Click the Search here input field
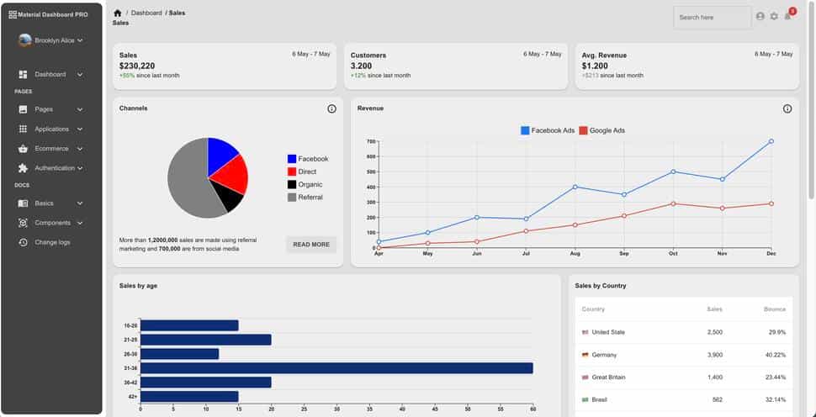The width and height of the screenshot is (816, 417). coord(712,18)
